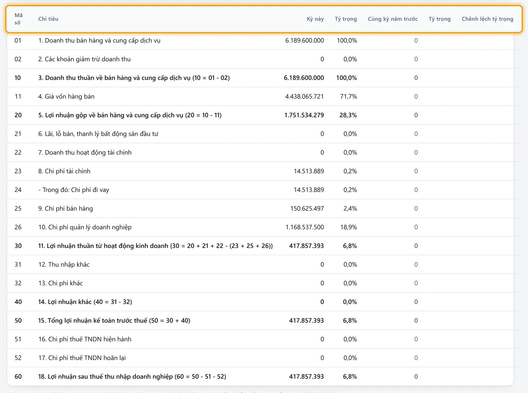This screenshot has width=528, height=393.
Task: Select row '14. Lợi nhuận khác (40 = 31 - 32)'
Action: pyautogui.click(x=260, y=302)
